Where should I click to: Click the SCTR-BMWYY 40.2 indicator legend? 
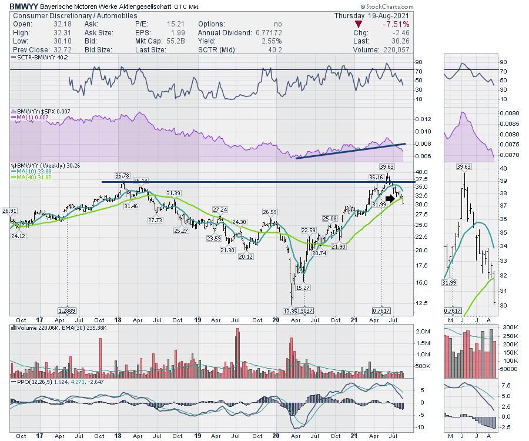[x=40, y=58]
